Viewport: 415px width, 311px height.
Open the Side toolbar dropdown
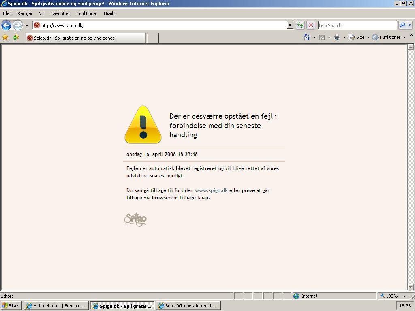point(359,37)
